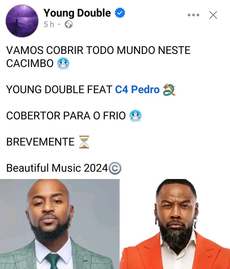Screen dimensions: 230x269
Task: Click the BREVEMENTE text line
Action: (x=40, y=142)
